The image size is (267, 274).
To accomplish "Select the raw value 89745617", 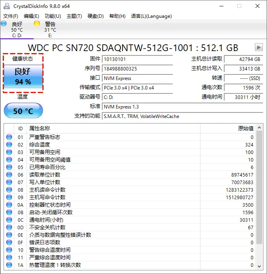I will point(242,175).
